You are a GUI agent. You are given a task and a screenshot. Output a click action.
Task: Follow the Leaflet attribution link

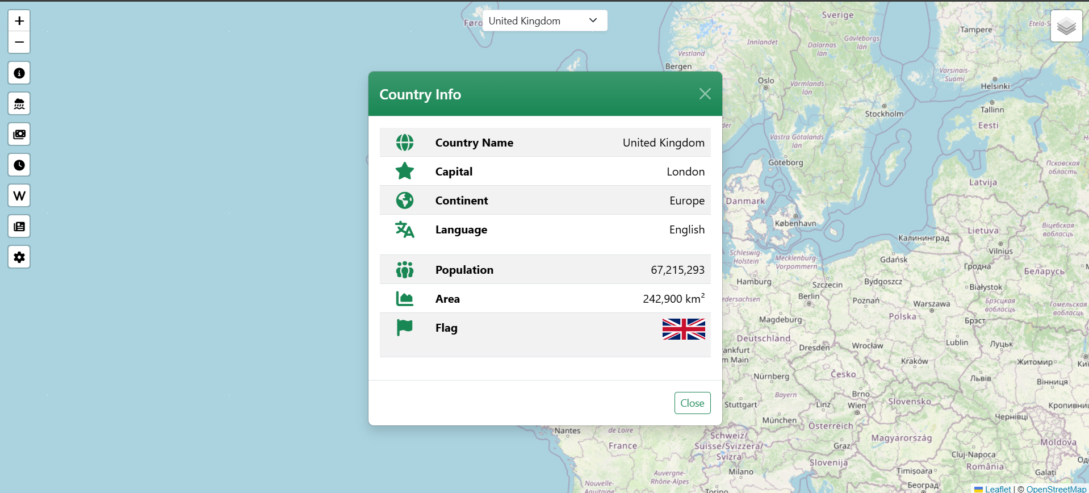coord(998,489)
